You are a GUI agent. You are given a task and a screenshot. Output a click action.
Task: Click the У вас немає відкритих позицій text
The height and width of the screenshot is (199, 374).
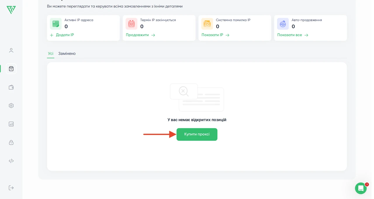coord(197,120)
